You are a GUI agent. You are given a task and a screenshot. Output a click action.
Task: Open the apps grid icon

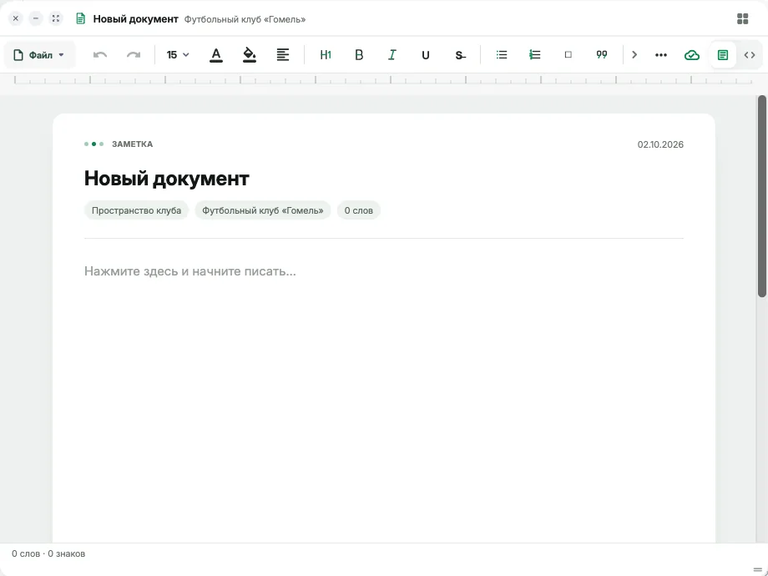[x=742, y=18]
